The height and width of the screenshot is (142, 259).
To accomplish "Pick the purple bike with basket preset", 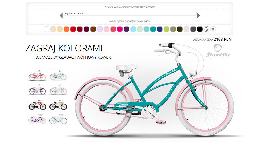I will [x=37, y=119].
